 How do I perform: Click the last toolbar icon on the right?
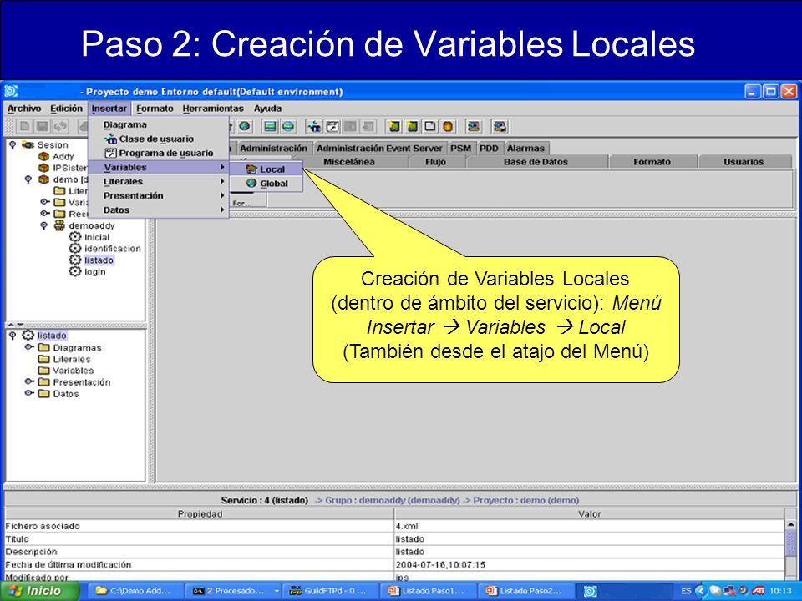click(x=500, y=126)
